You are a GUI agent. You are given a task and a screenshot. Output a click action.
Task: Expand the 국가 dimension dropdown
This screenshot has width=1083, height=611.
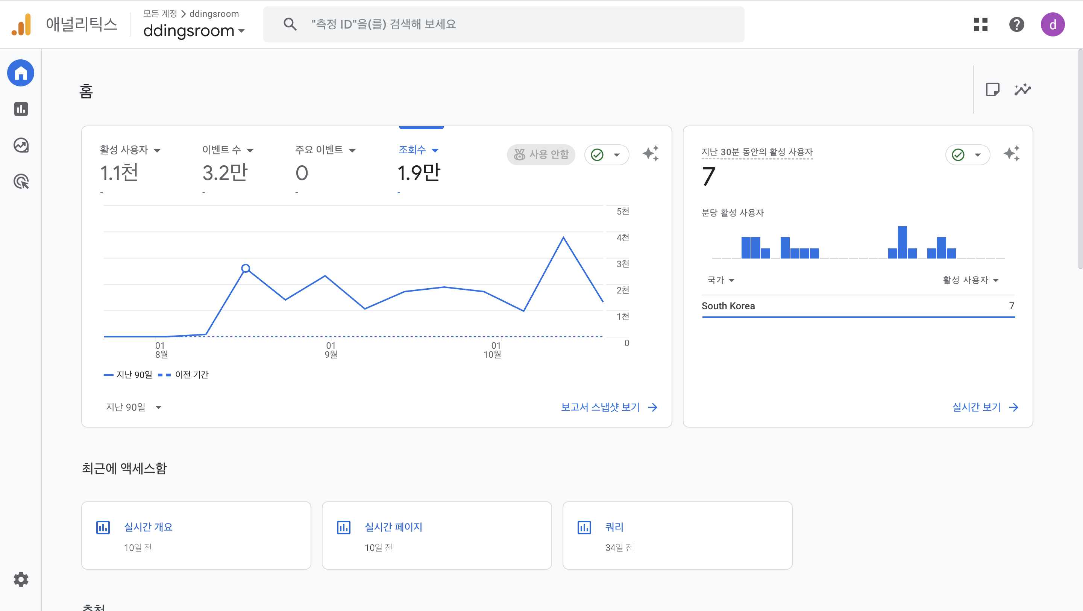click(x=720, y=280)
